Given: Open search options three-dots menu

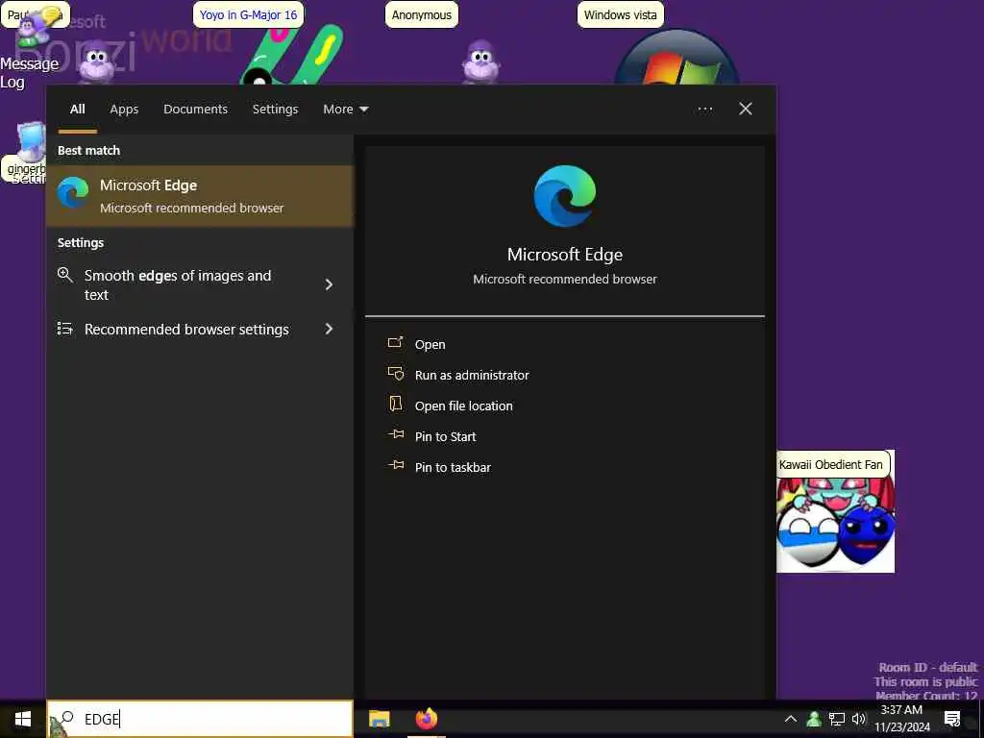Looking at the screenshot, I should tap(704, 110).
